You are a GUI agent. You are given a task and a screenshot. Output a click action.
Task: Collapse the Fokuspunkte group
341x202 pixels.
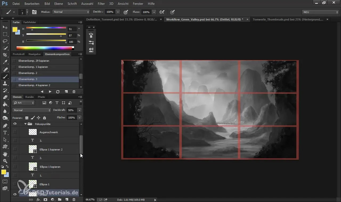point(26,124)
